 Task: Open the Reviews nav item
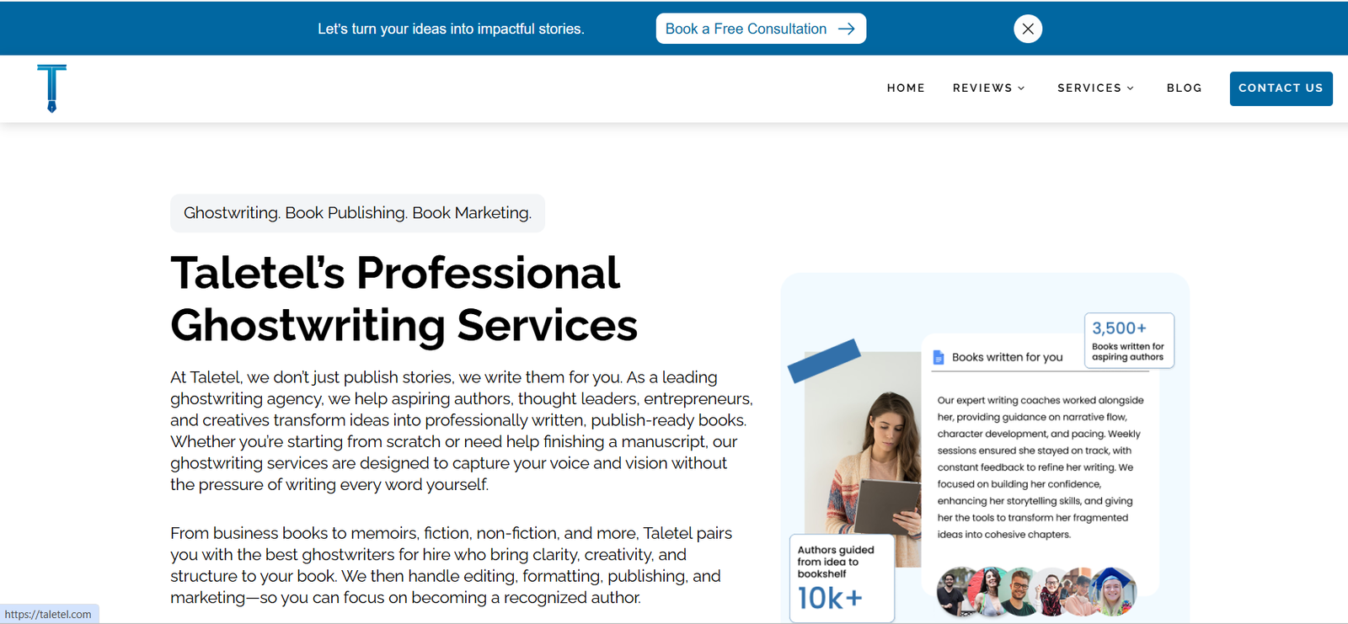coord(982,88)
